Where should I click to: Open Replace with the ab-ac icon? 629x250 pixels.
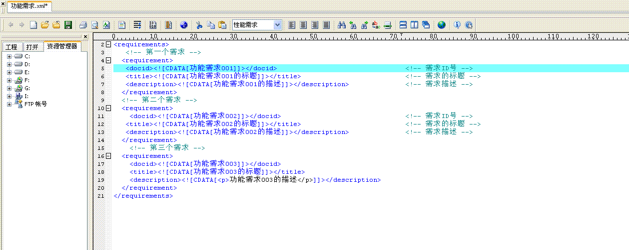[x=376, y=25]
